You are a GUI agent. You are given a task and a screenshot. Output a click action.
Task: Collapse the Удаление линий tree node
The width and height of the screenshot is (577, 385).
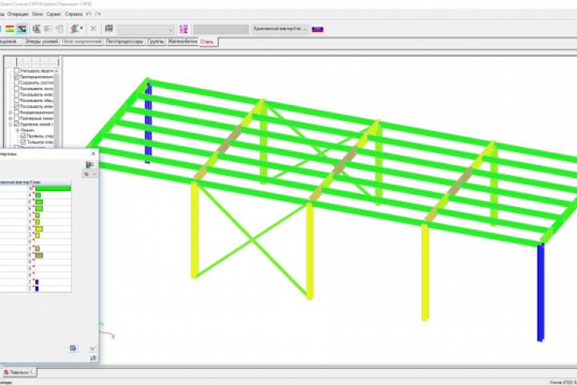10,124
